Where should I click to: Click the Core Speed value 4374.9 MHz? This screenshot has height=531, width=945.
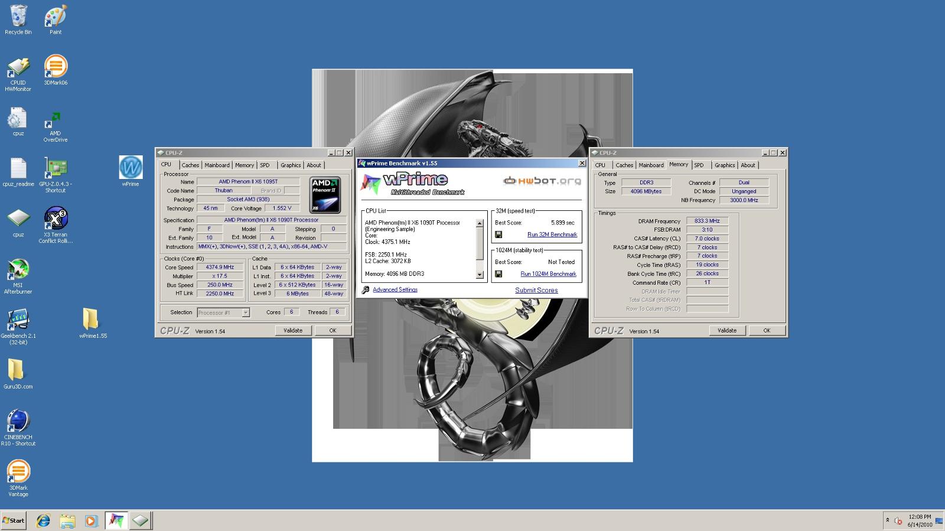pos(220,268)
